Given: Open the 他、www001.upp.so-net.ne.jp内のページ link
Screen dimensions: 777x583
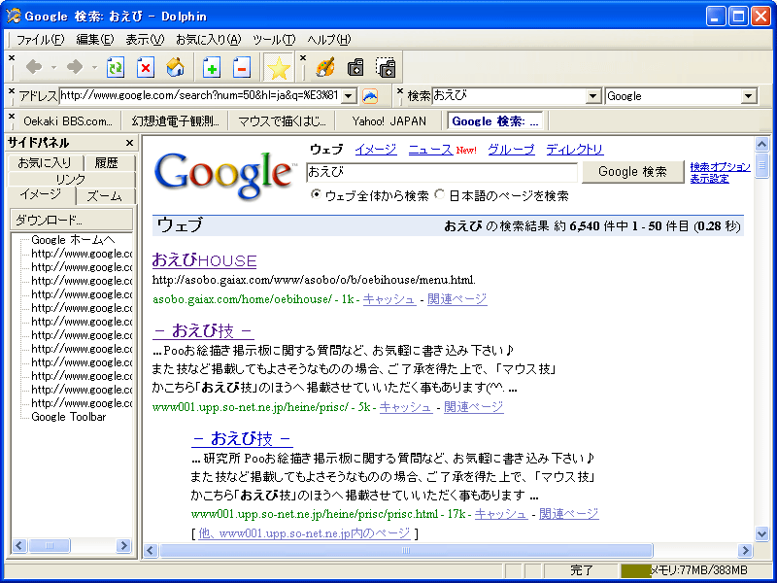Looking at the screenshot, I should 304,533.
